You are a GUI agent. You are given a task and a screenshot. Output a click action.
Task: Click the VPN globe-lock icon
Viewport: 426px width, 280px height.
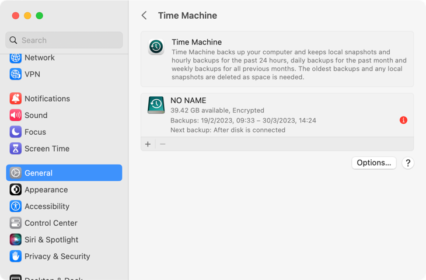(x=16, y=74)
